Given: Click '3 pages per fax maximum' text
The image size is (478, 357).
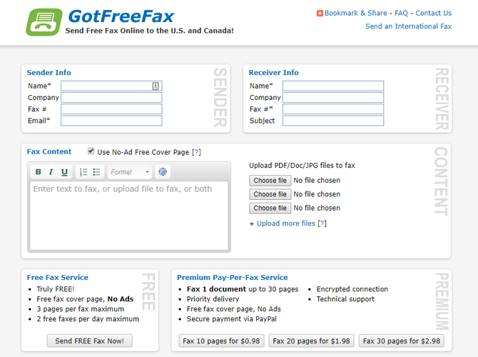Looking at the screenshot, I should (x=81, y=309).
